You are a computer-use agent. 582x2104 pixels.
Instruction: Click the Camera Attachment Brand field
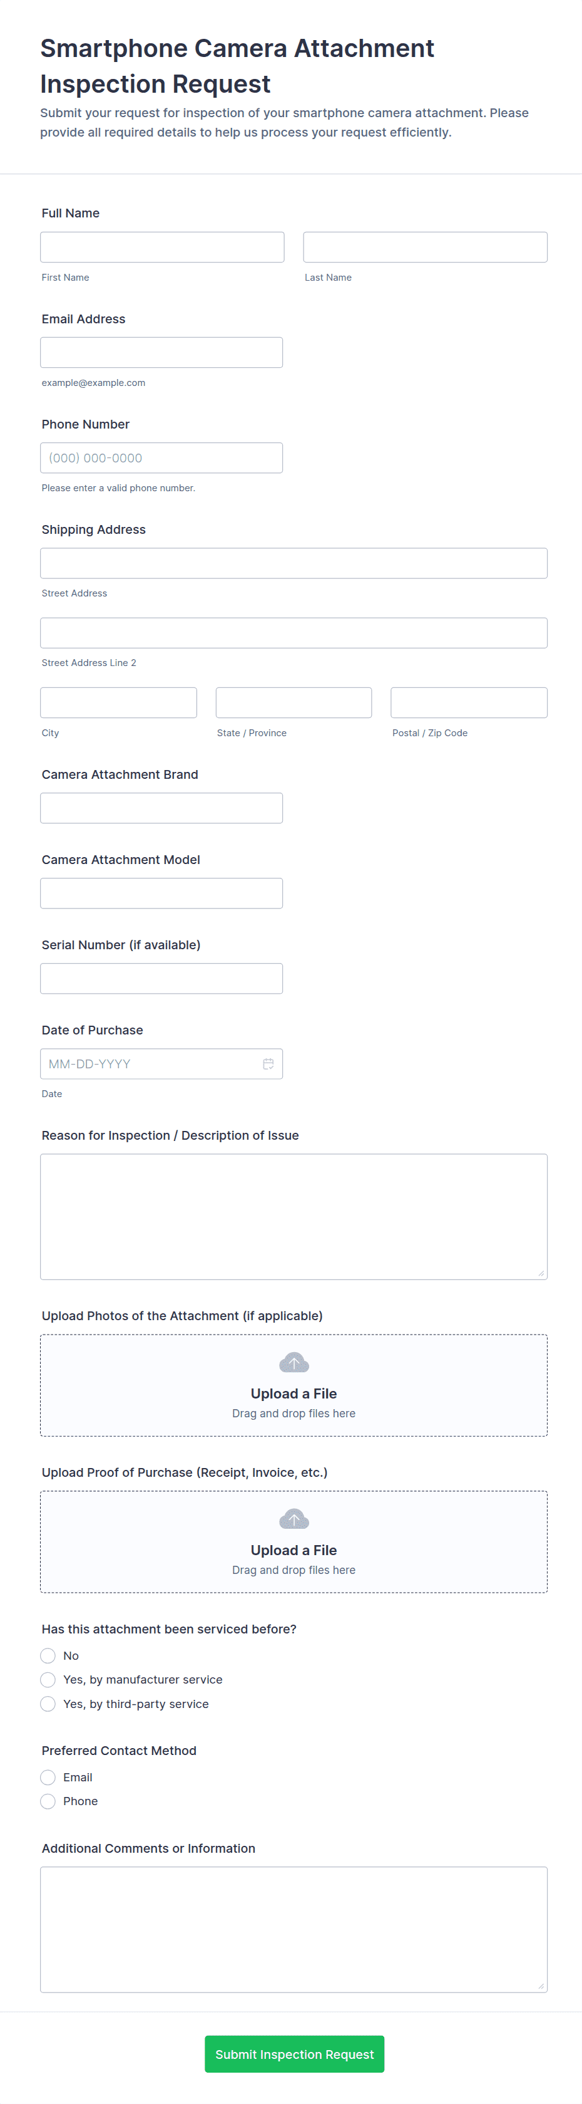pyautogui.click(x=161, y=808)
